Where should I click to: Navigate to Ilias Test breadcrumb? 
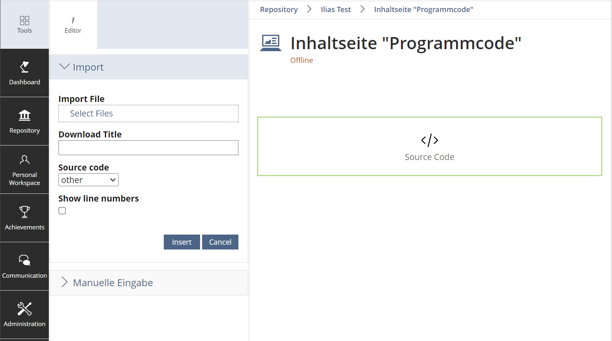pos(336,9)
